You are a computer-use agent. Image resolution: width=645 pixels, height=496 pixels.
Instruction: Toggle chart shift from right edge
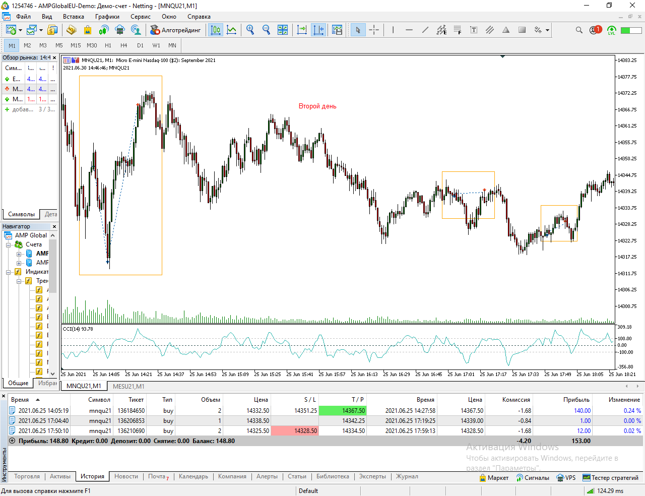pyautogui.click(x=318, y=30)
